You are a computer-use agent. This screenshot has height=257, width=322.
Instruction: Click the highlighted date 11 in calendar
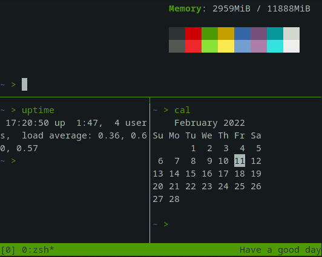(x=240, y=161)
